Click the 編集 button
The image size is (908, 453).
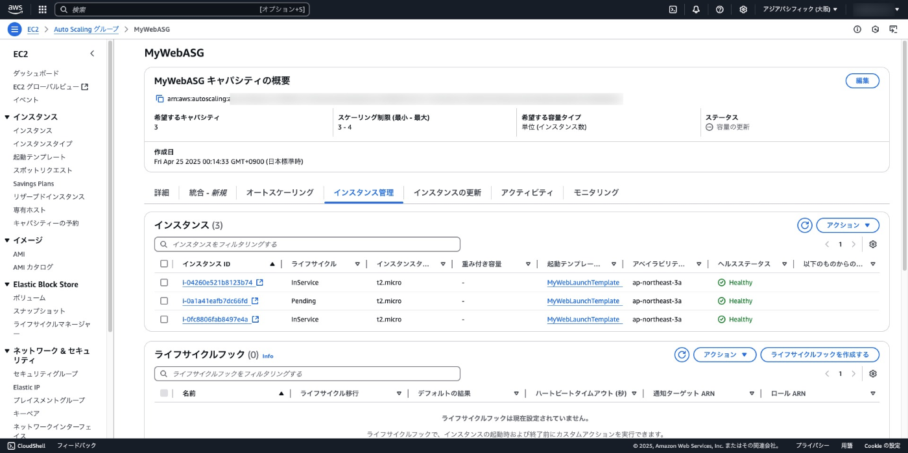pos(862,81)
